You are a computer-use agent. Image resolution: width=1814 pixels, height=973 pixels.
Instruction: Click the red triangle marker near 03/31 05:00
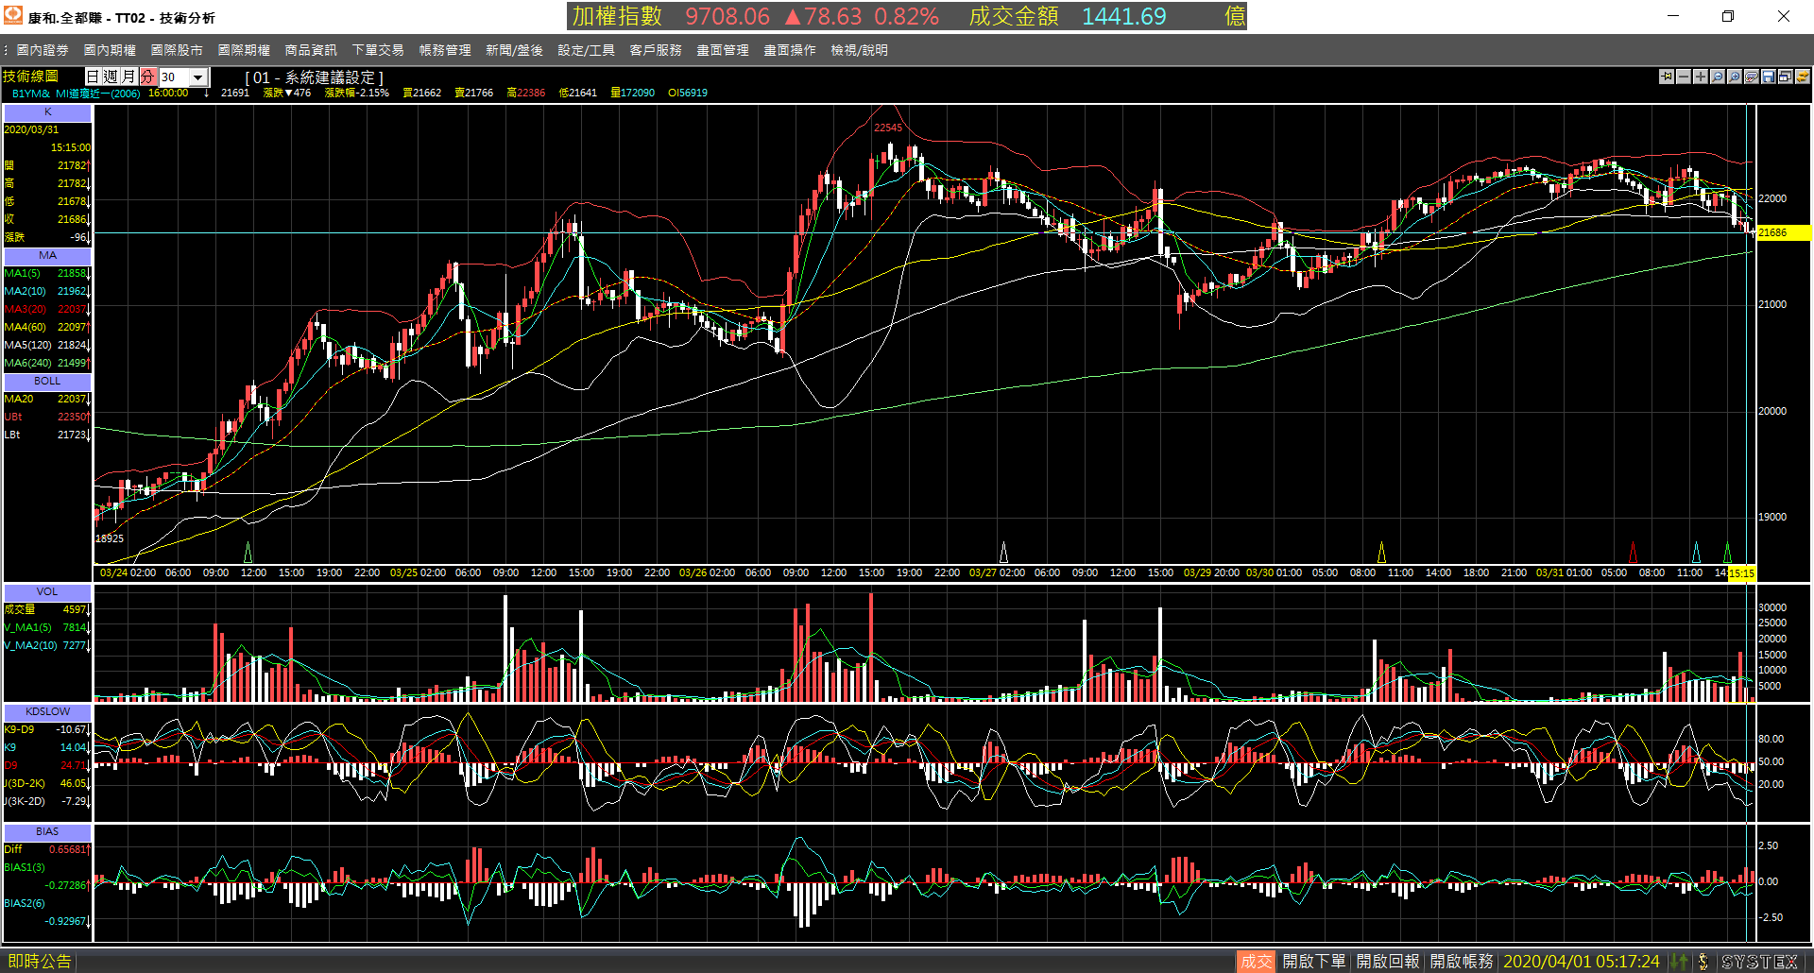point(1633,553)
